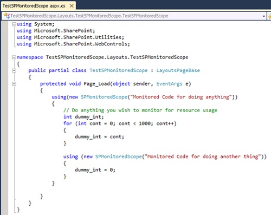The height and width of the screenshot is (215, 271).
Task: Click the EventArgs parameter type
Action: pyautogui.click(x=169, y=84)
